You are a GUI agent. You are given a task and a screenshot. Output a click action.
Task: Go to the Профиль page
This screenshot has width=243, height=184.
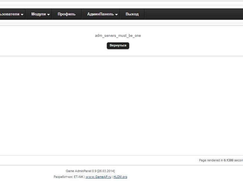click(x=66, y=14)
